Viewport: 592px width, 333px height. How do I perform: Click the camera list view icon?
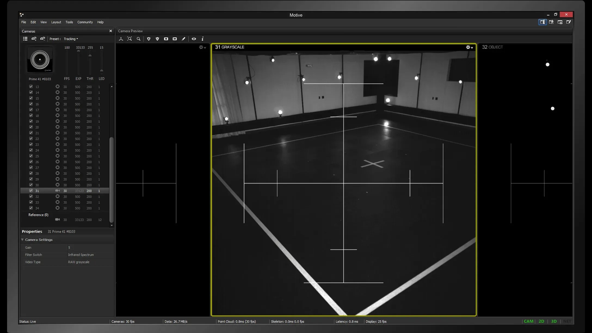25,39
